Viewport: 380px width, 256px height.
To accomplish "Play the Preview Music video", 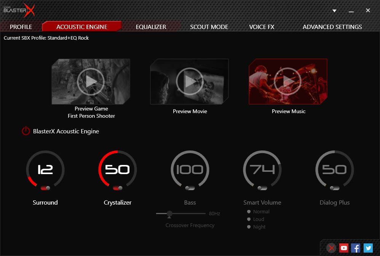I will [288, 81].
